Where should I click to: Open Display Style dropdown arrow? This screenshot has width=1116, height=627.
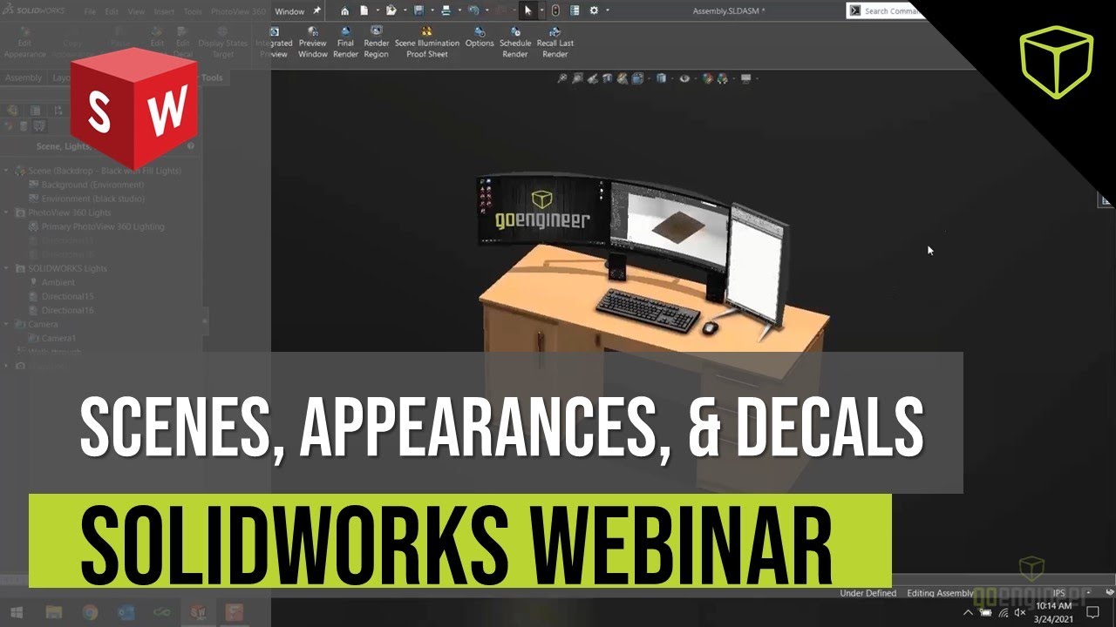[x=672, y=78]
